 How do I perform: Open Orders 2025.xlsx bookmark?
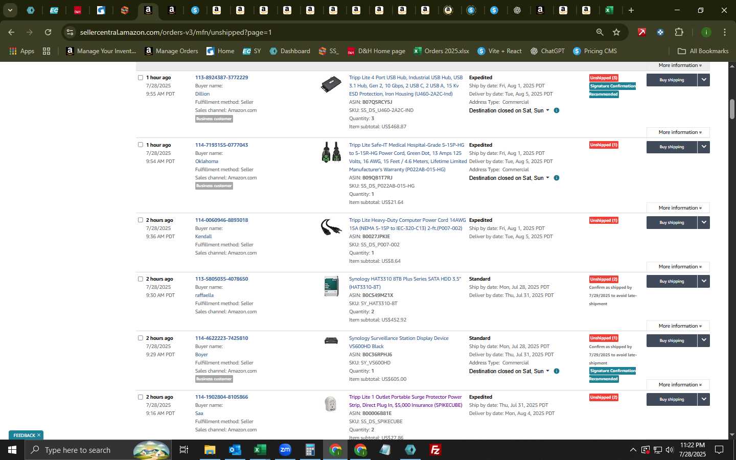pyautogui.click(x=441, y=51)
